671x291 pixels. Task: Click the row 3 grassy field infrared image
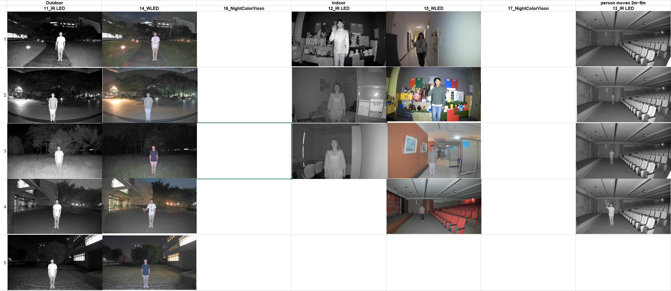(x=55, y=151)
